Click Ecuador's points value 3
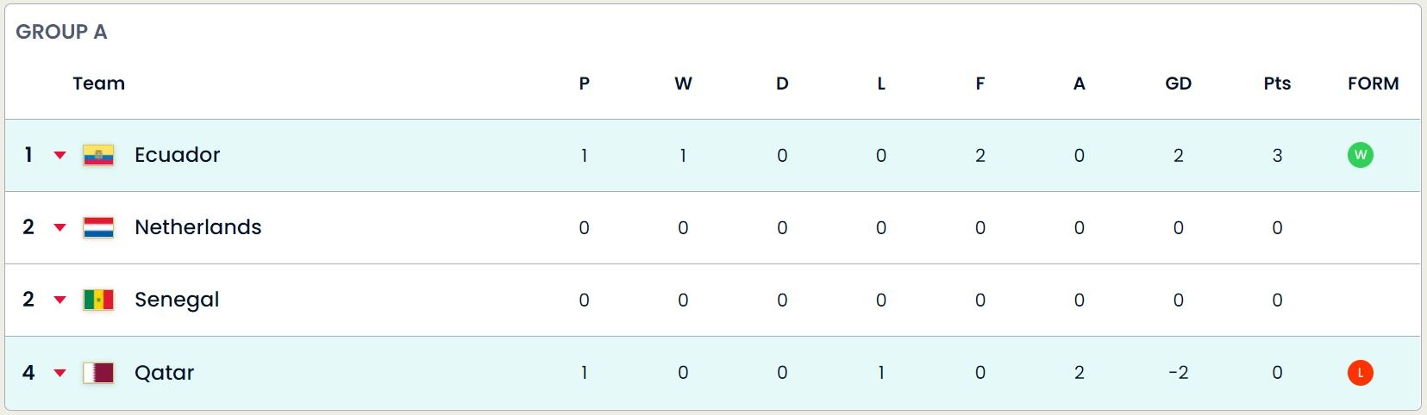1427x415 pixels. pyautogui.click(x=1277, y=156)
